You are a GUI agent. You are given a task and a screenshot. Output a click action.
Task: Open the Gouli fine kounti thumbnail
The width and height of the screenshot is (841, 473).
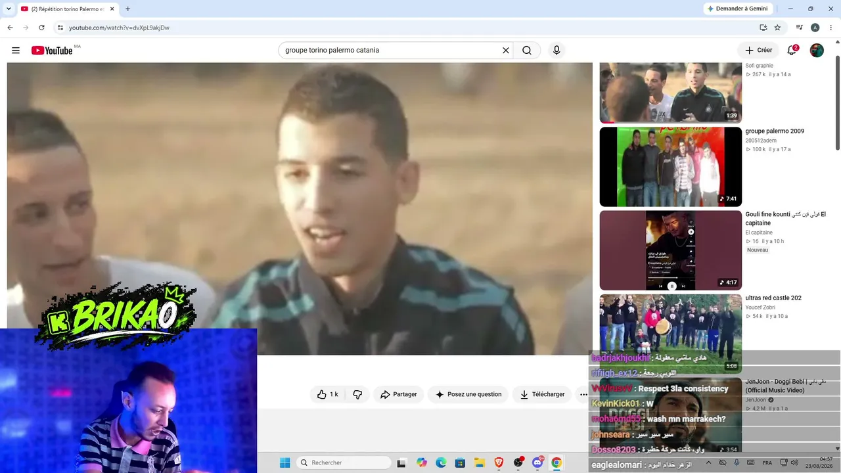pyautogui.click(x=671, y=250)
